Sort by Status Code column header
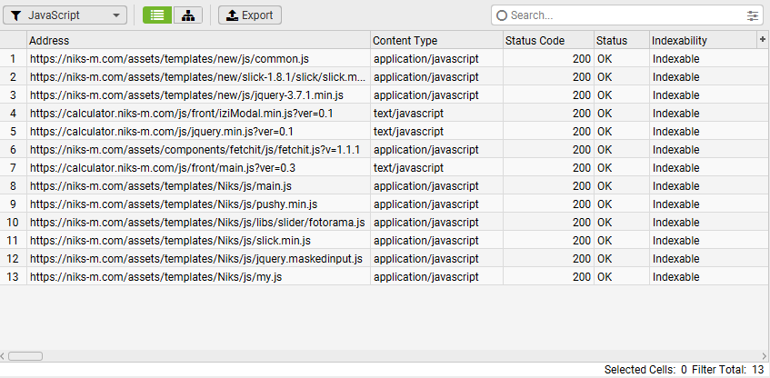The width and height of the screenshot is (770, 378). 547,41
